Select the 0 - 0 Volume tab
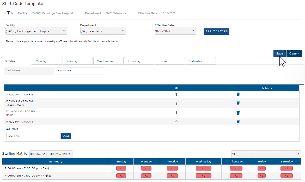 (29, 71)
